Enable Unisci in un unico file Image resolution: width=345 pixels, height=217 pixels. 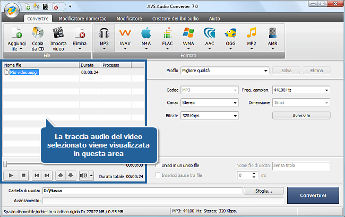[157, 166]
